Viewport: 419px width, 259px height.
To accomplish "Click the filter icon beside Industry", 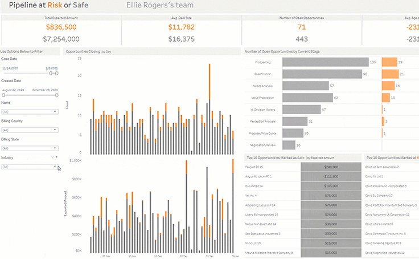I will [52, 157].
